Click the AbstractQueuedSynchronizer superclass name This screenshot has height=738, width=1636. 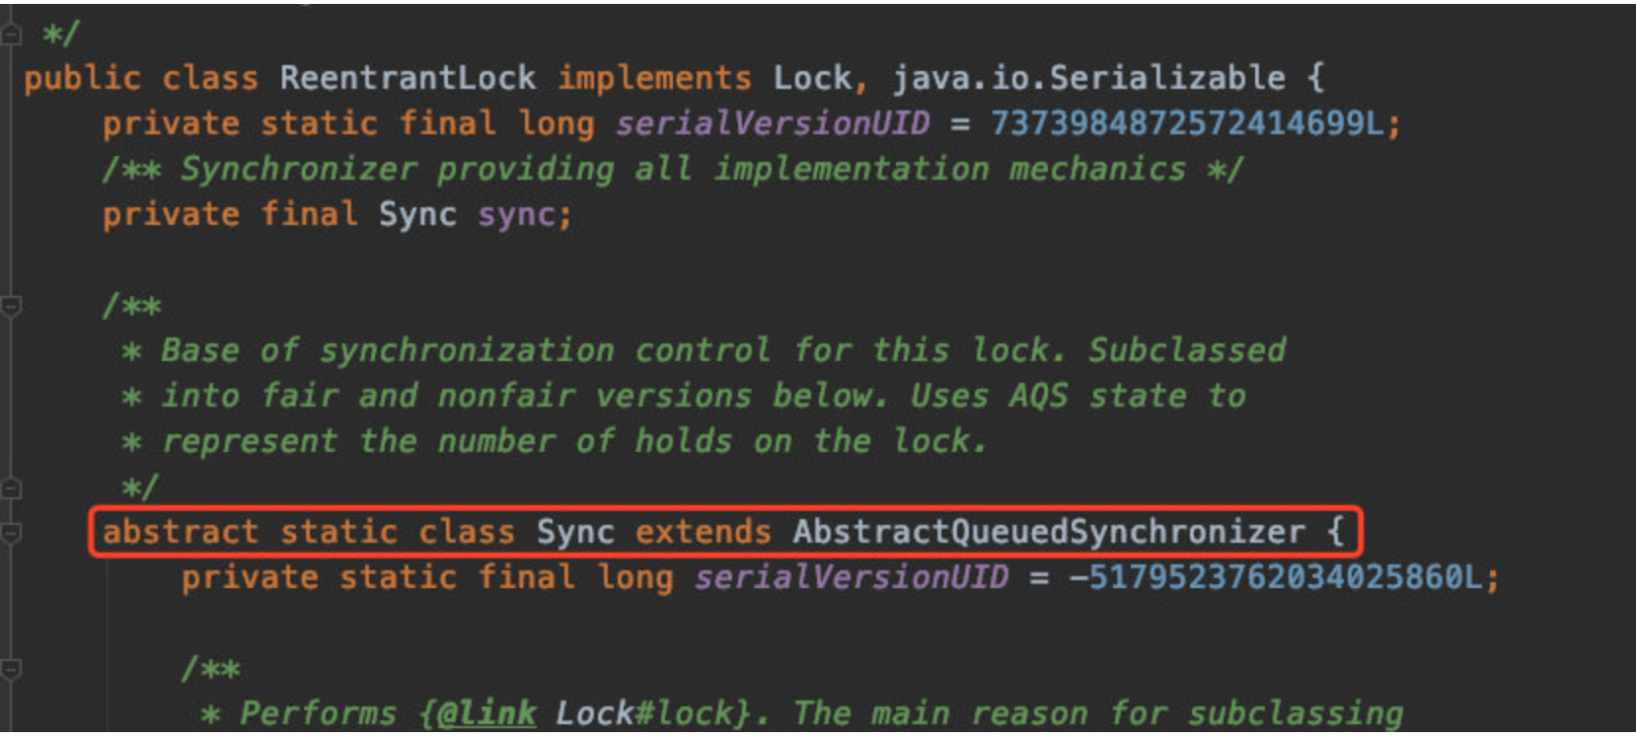coord(1049,533)
